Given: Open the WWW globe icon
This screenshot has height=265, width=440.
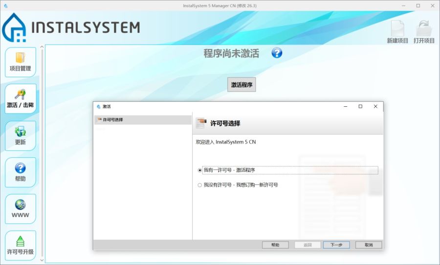Looking at the screenshot, I should click(20, 209).
